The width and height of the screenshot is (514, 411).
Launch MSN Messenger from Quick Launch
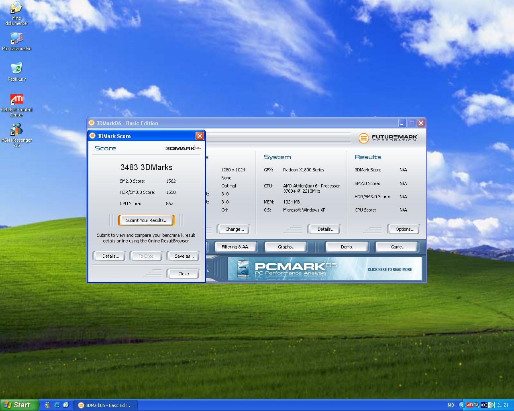click(47, 405)
